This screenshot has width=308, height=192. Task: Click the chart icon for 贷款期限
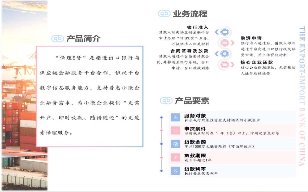(x=175, y=157)
